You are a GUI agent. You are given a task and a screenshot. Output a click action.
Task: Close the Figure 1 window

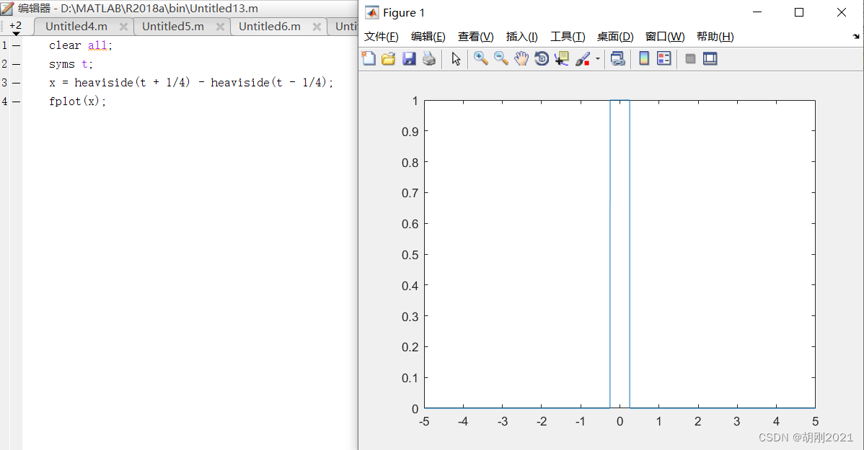tap(842, 12)
